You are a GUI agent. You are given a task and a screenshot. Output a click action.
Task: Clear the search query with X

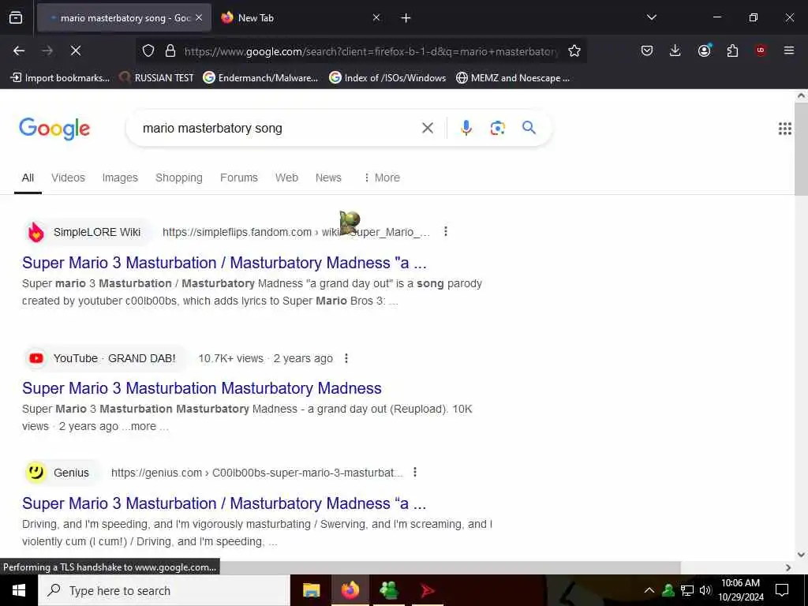pyautogui.click(x=428, y=128)
